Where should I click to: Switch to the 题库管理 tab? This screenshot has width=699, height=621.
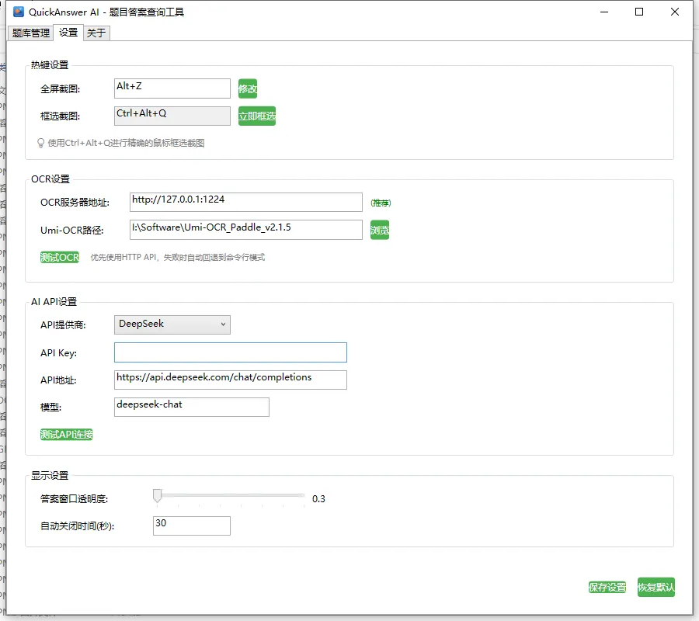click(31, 33)
